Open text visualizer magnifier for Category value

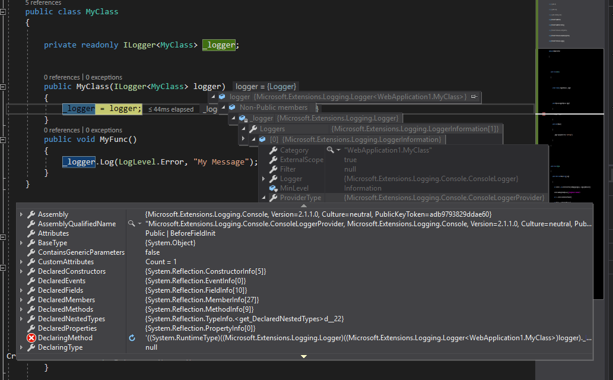[331, 150]
